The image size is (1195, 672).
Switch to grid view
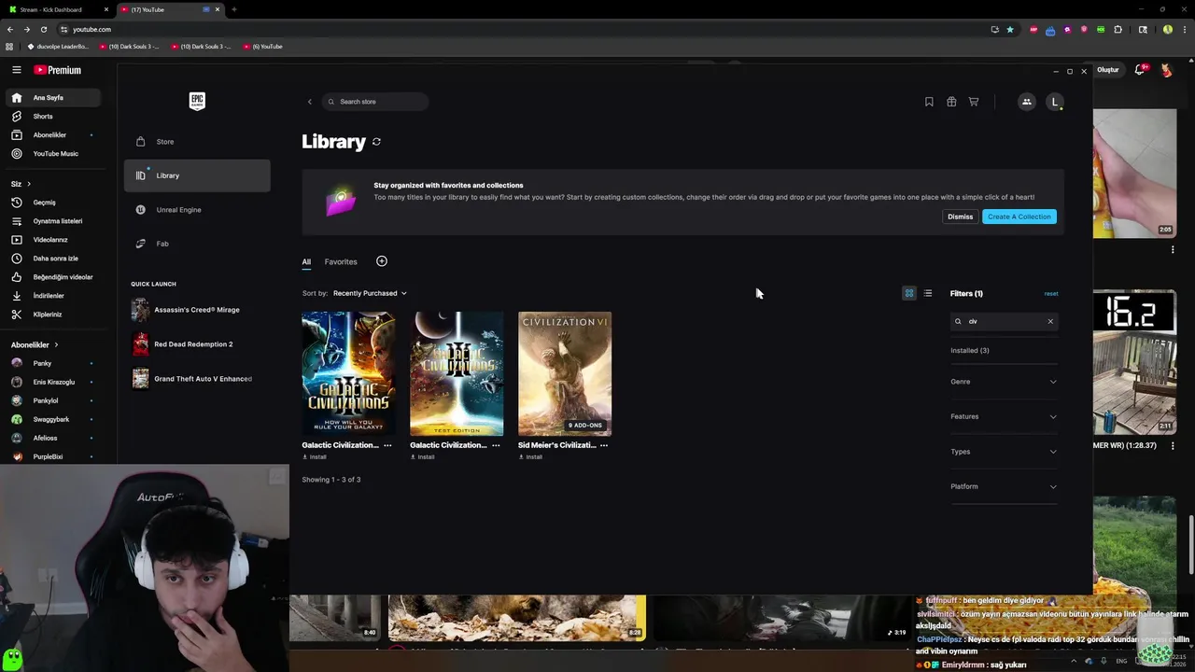click(x=909, y=293)
